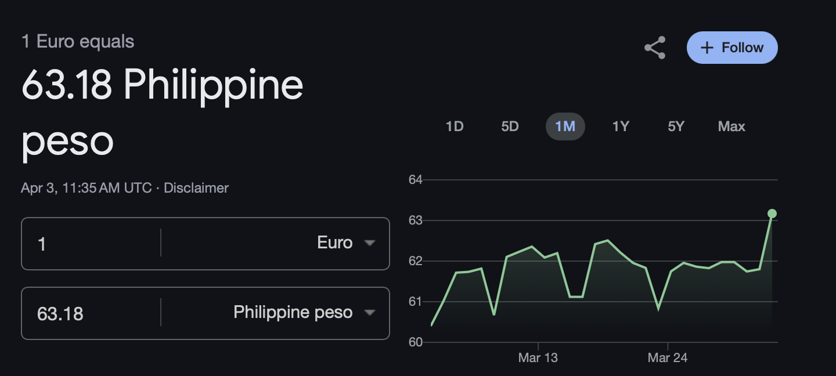
Task: Click the "1 Euro equals" text
Action: 78,42
